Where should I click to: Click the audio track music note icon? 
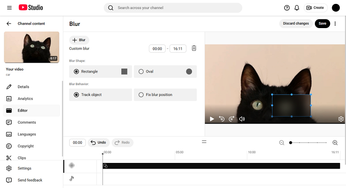click(x=71, y=178)
